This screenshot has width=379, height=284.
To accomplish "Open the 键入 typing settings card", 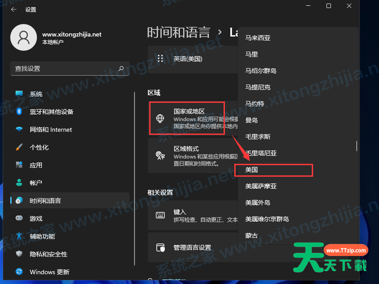I will click(193, 215).
